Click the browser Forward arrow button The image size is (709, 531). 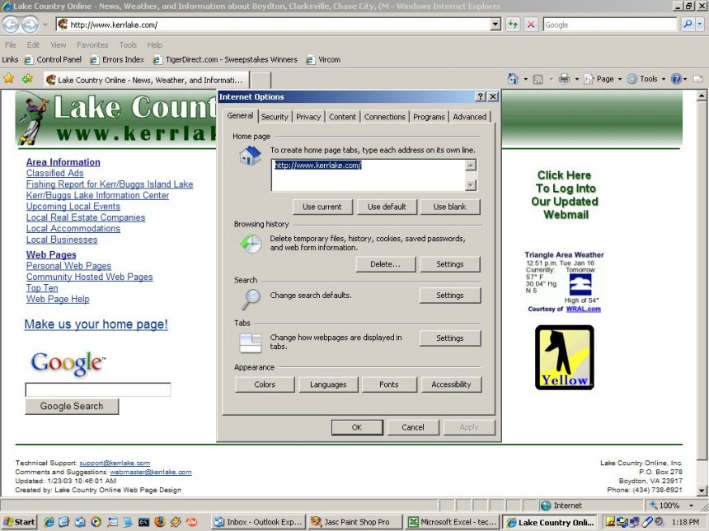click(30, 25)
